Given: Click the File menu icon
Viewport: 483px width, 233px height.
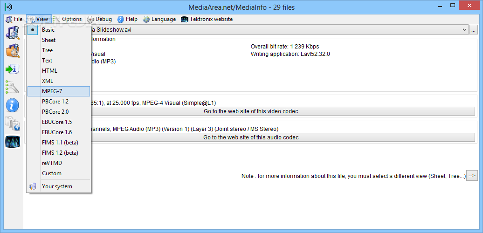Looking at the screenshot, I should 9,19.
